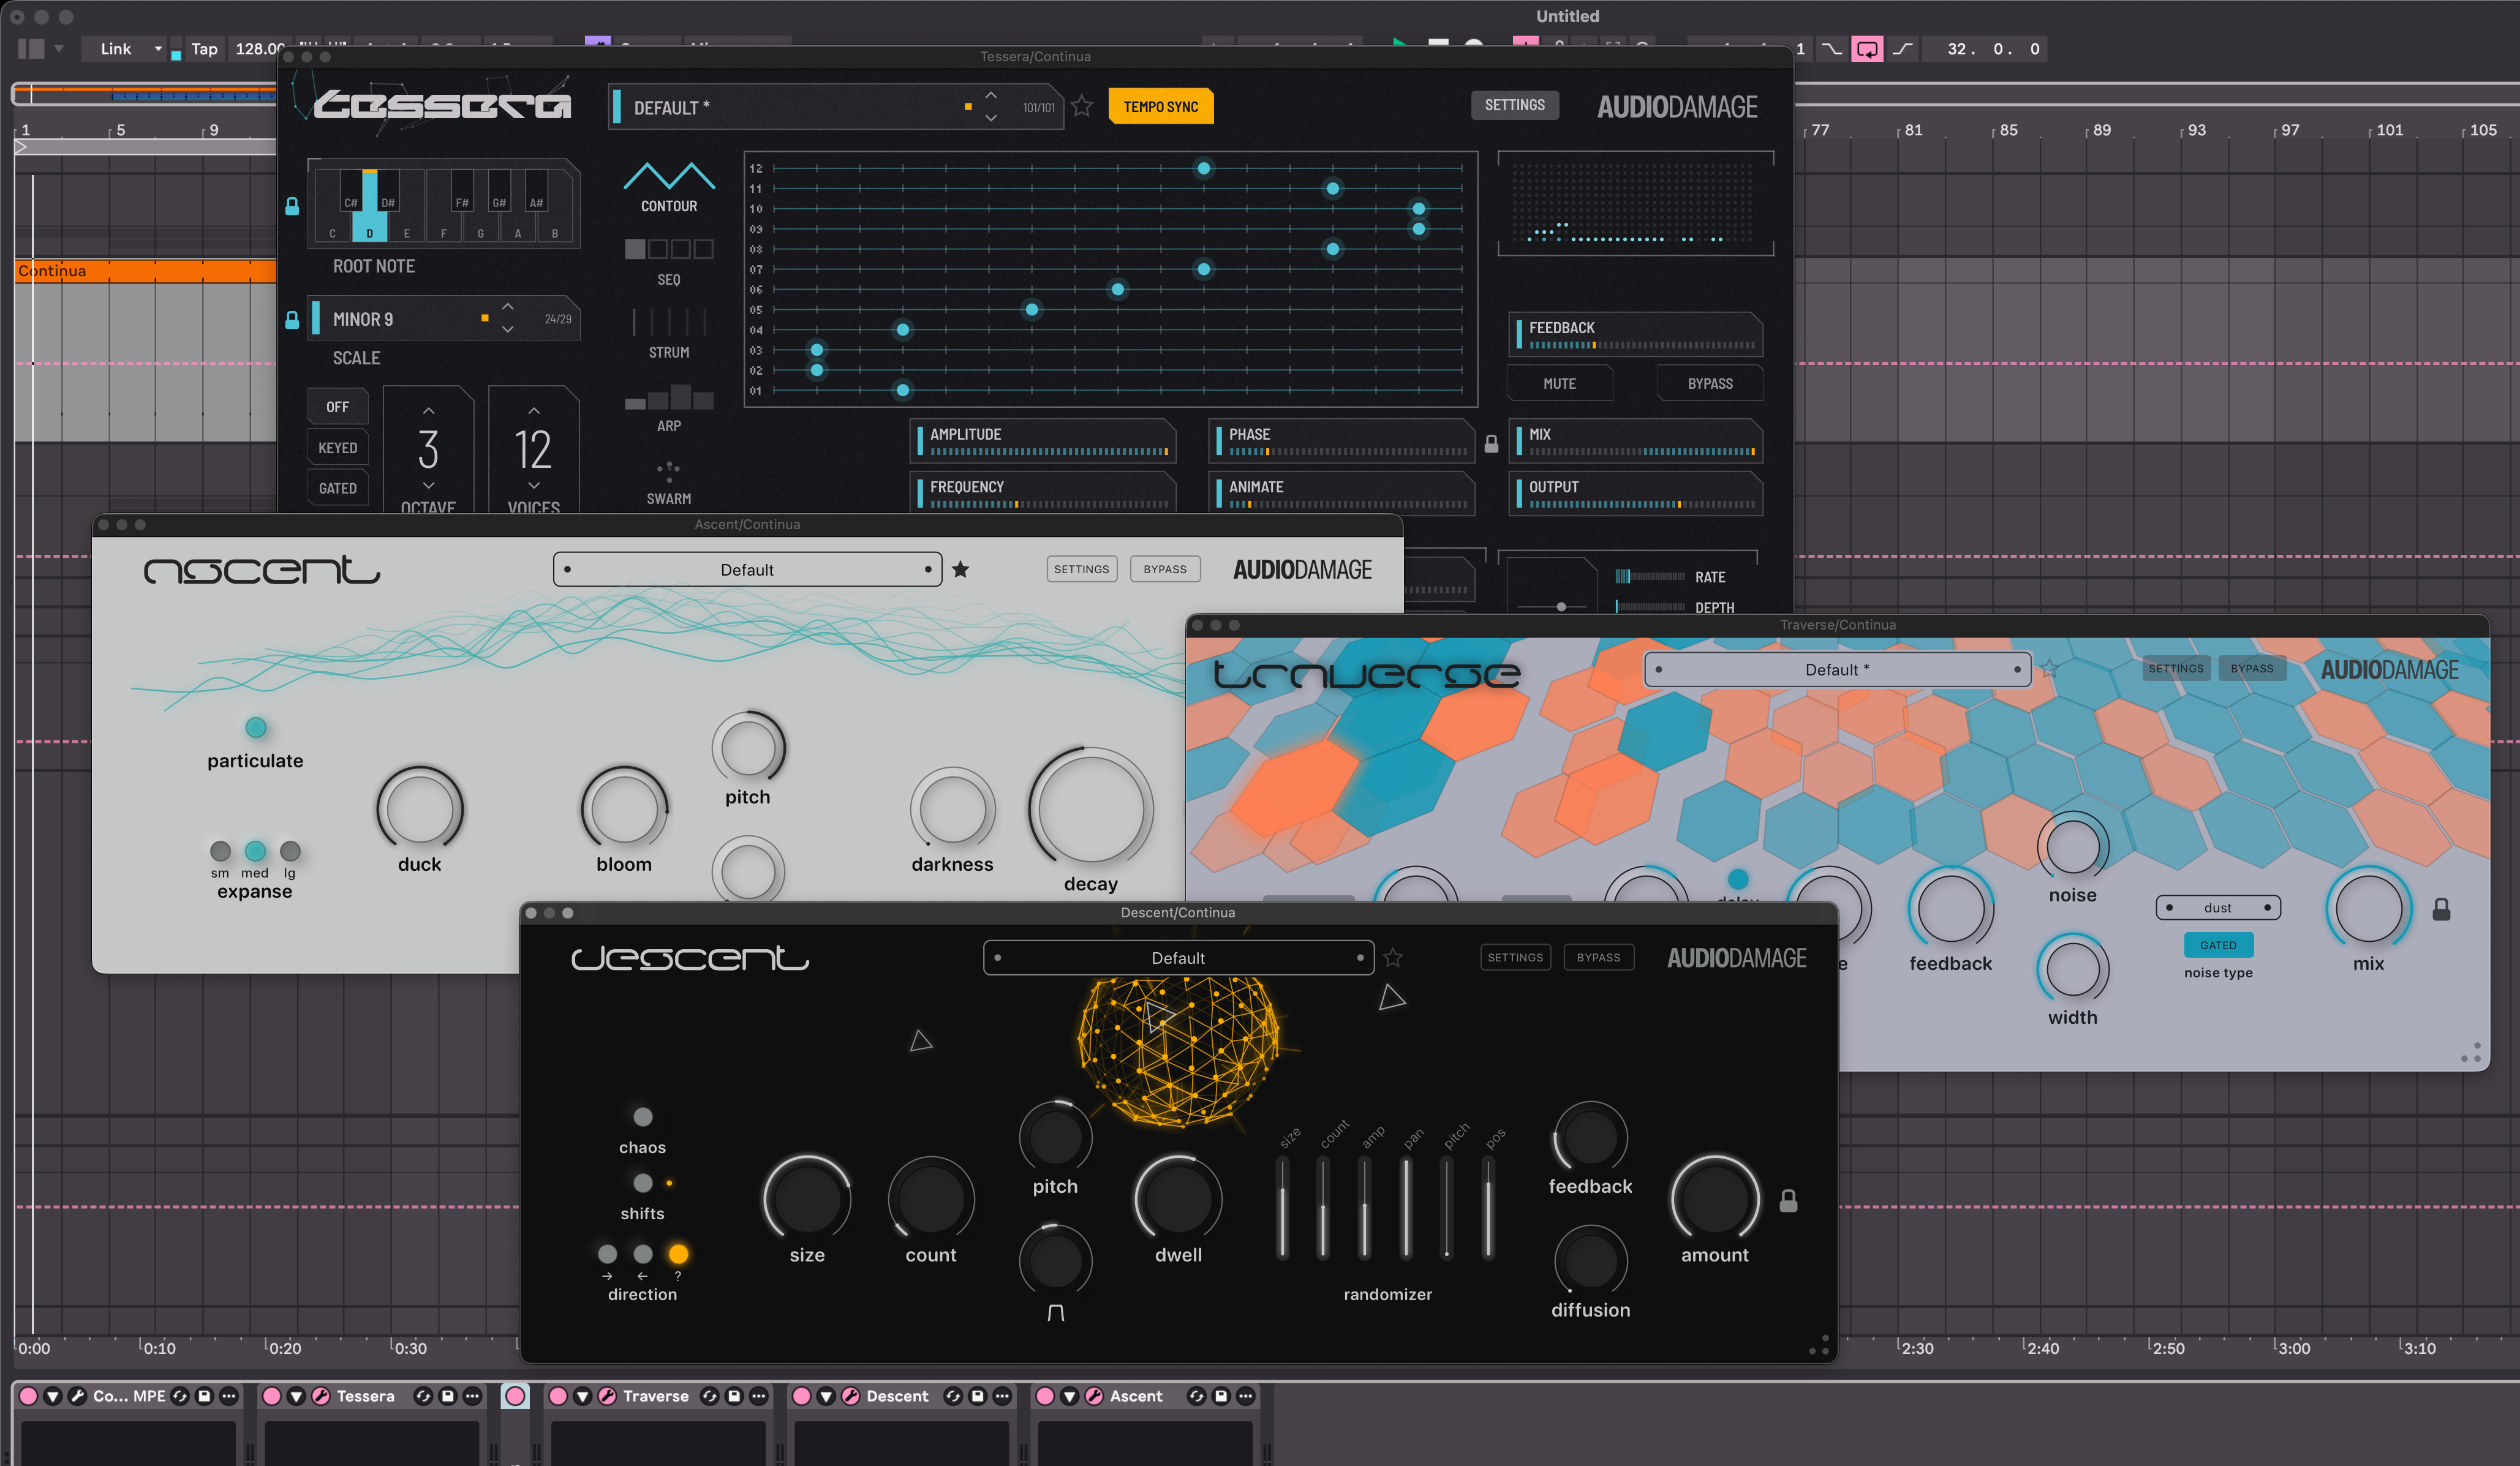Open the Ascent device options menu

click(x=1245, y=1396)
